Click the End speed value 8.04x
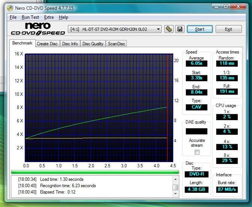The height and width of the screenshot is (207, 252). pos(196,92)
